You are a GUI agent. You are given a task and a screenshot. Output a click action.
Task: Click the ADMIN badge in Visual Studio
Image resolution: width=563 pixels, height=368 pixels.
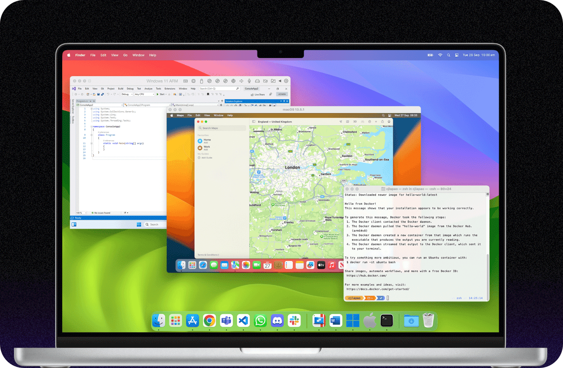(282, 94)
